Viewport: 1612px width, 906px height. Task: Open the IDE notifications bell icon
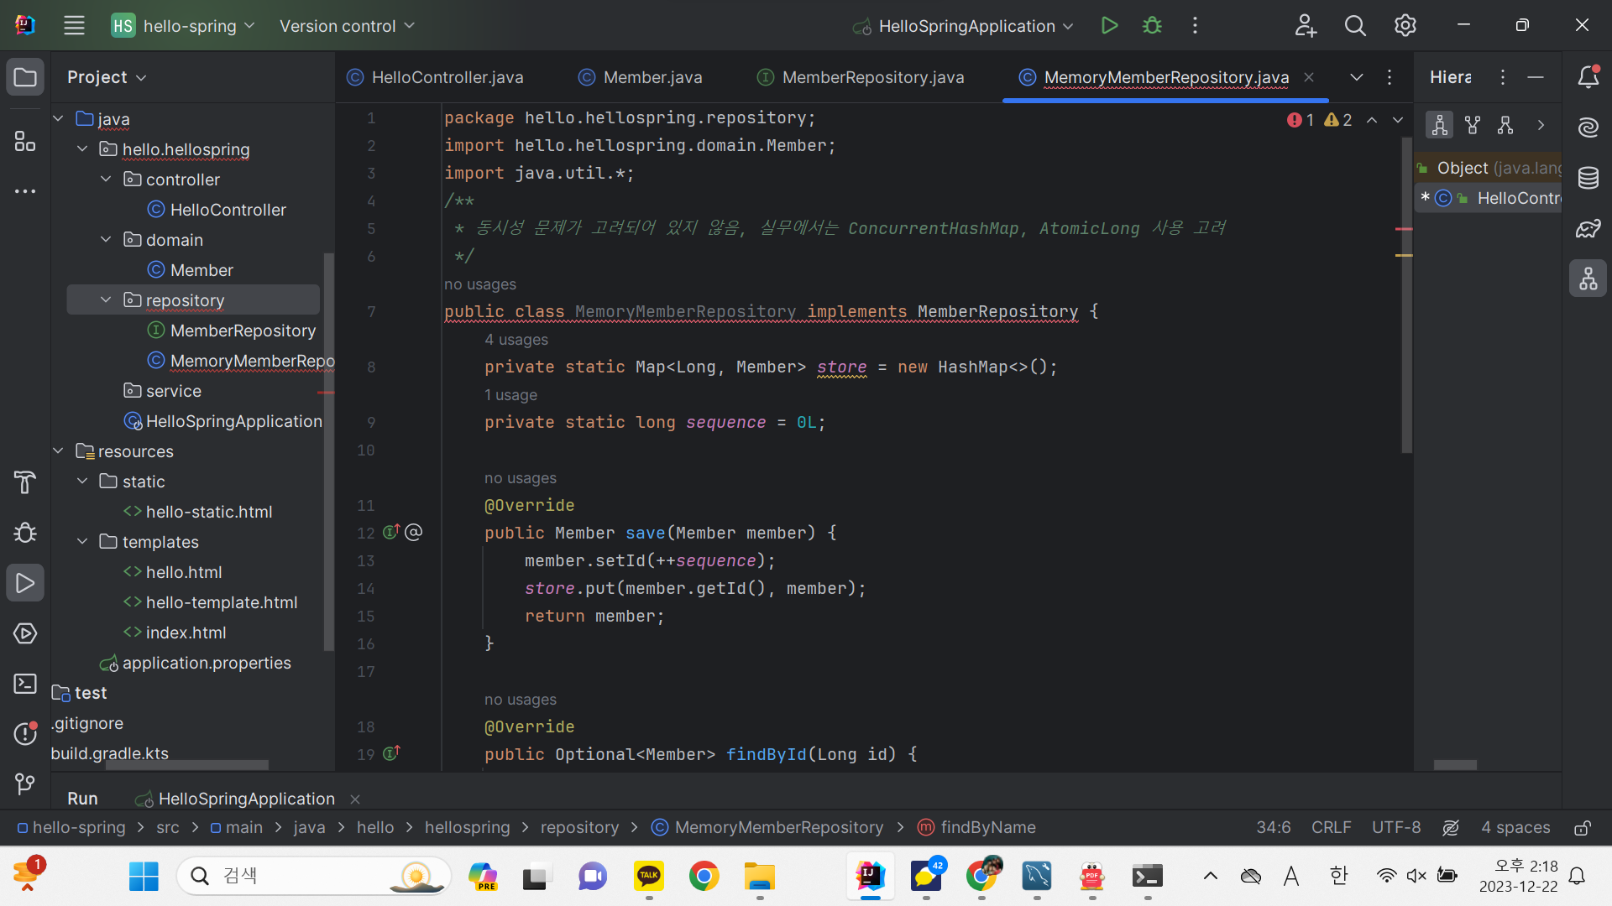click(x=1588, y=77)
